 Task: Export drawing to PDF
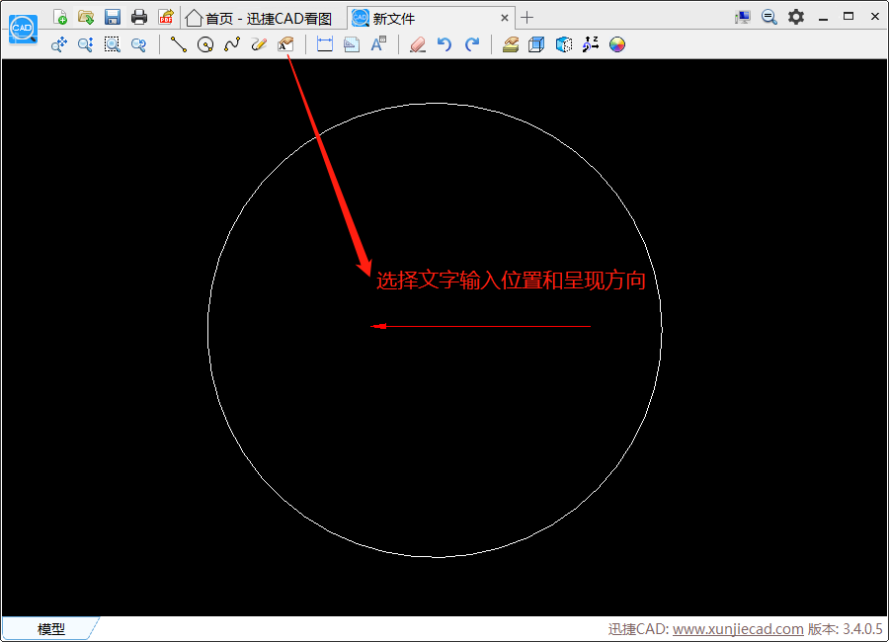166,17
